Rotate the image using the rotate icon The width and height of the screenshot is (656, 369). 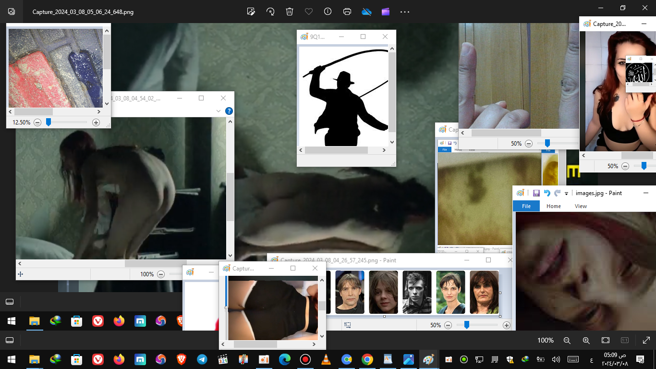tap(270, 12)
